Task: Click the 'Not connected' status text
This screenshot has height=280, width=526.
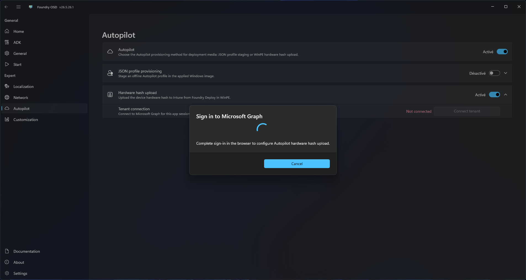Action: (419, 111)
